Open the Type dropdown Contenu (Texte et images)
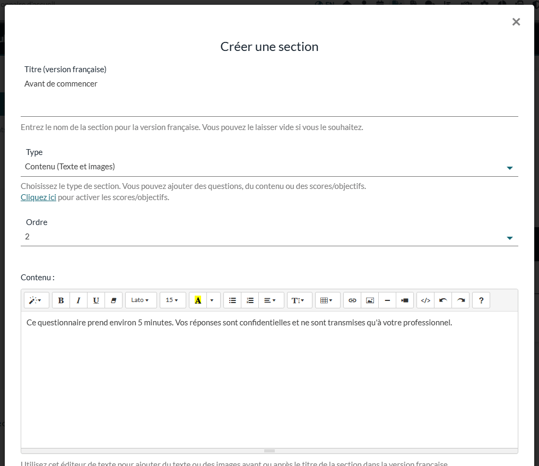The image size is (539, 466). 269,167
